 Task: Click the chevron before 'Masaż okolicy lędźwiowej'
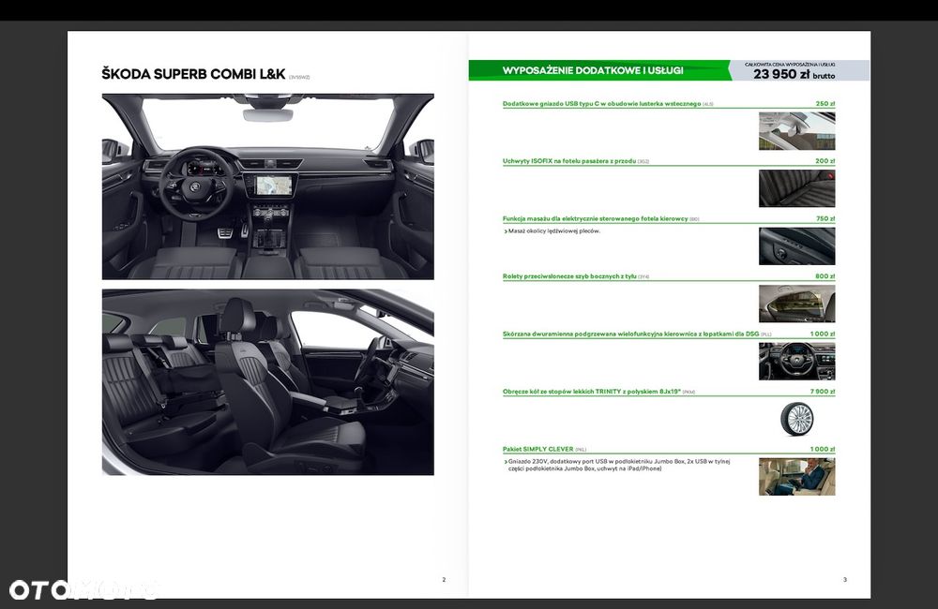pos(506,231)
